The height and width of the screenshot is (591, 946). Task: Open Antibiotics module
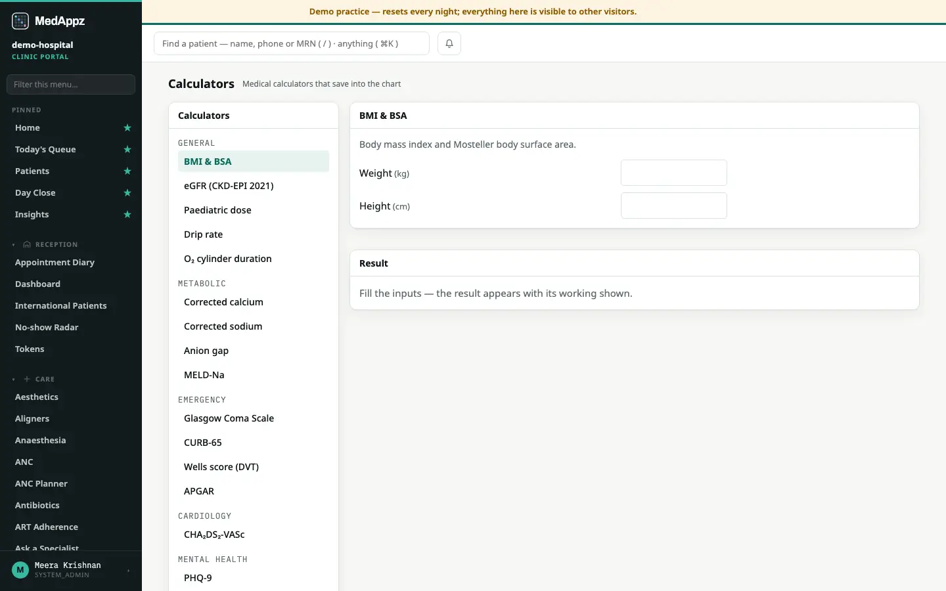37,506
